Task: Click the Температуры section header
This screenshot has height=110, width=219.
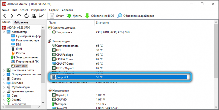Action: [x=59, y=41]
